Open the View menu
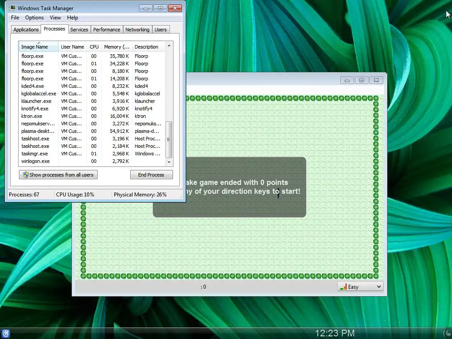Viewport: 452px width, 339px height. click(x=55, y=18)
